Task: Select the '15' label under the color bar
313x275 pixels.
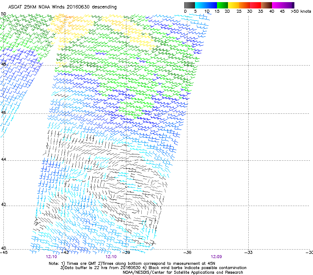Action: [x=217, y=11]
